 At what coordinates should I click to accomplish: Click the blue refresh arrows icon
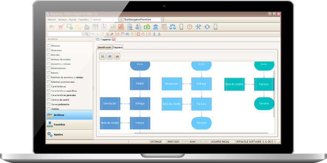click(207, 27)
